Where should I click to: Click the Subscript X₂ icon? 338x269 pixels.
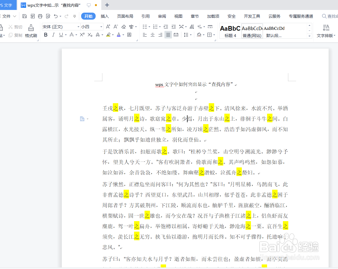[x=90, y=35]
